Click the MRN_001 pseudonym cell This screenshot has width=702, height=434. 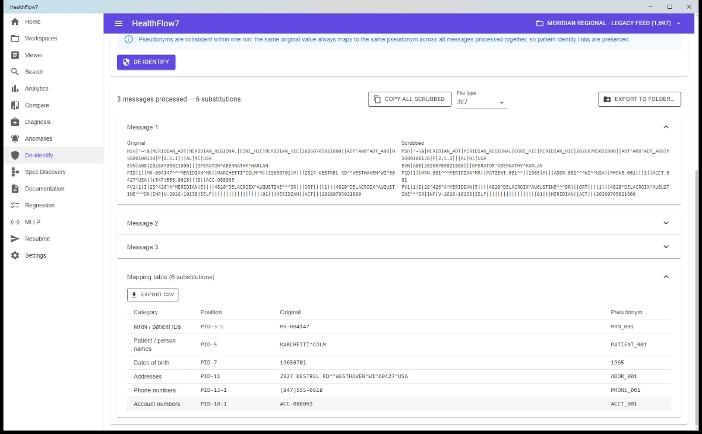click(x=622, y=327)
